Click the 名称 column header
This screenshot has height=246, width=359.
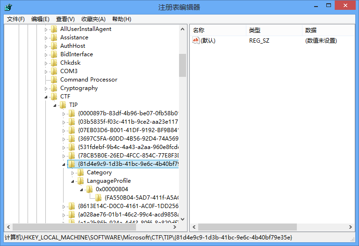coord(218,30)
